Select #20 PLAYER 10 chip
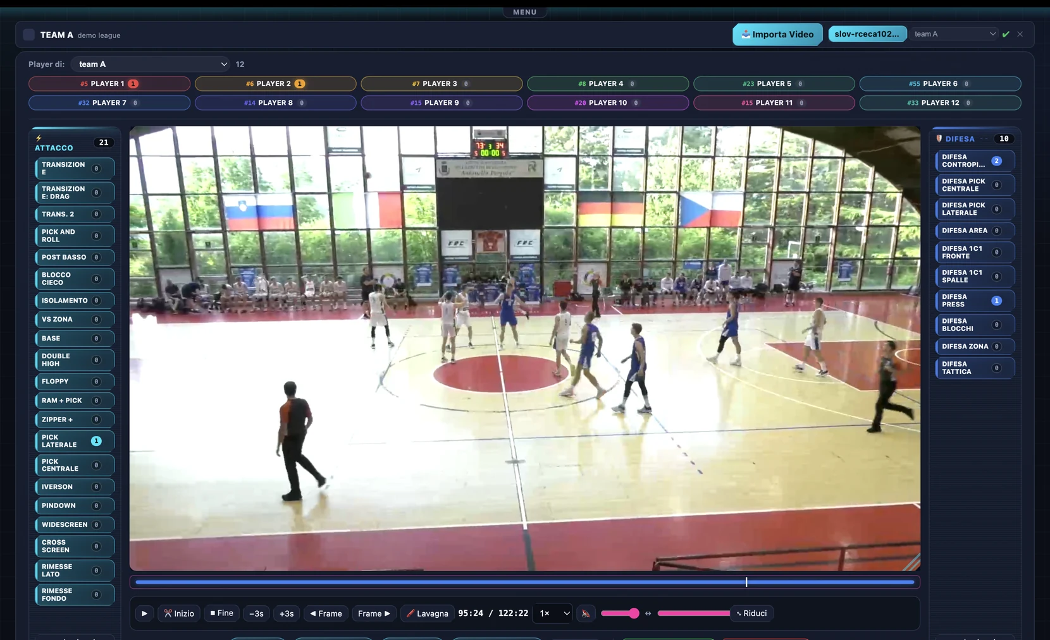The height and width of the screenshot is (640, 1050). click(x=608, y=102)
